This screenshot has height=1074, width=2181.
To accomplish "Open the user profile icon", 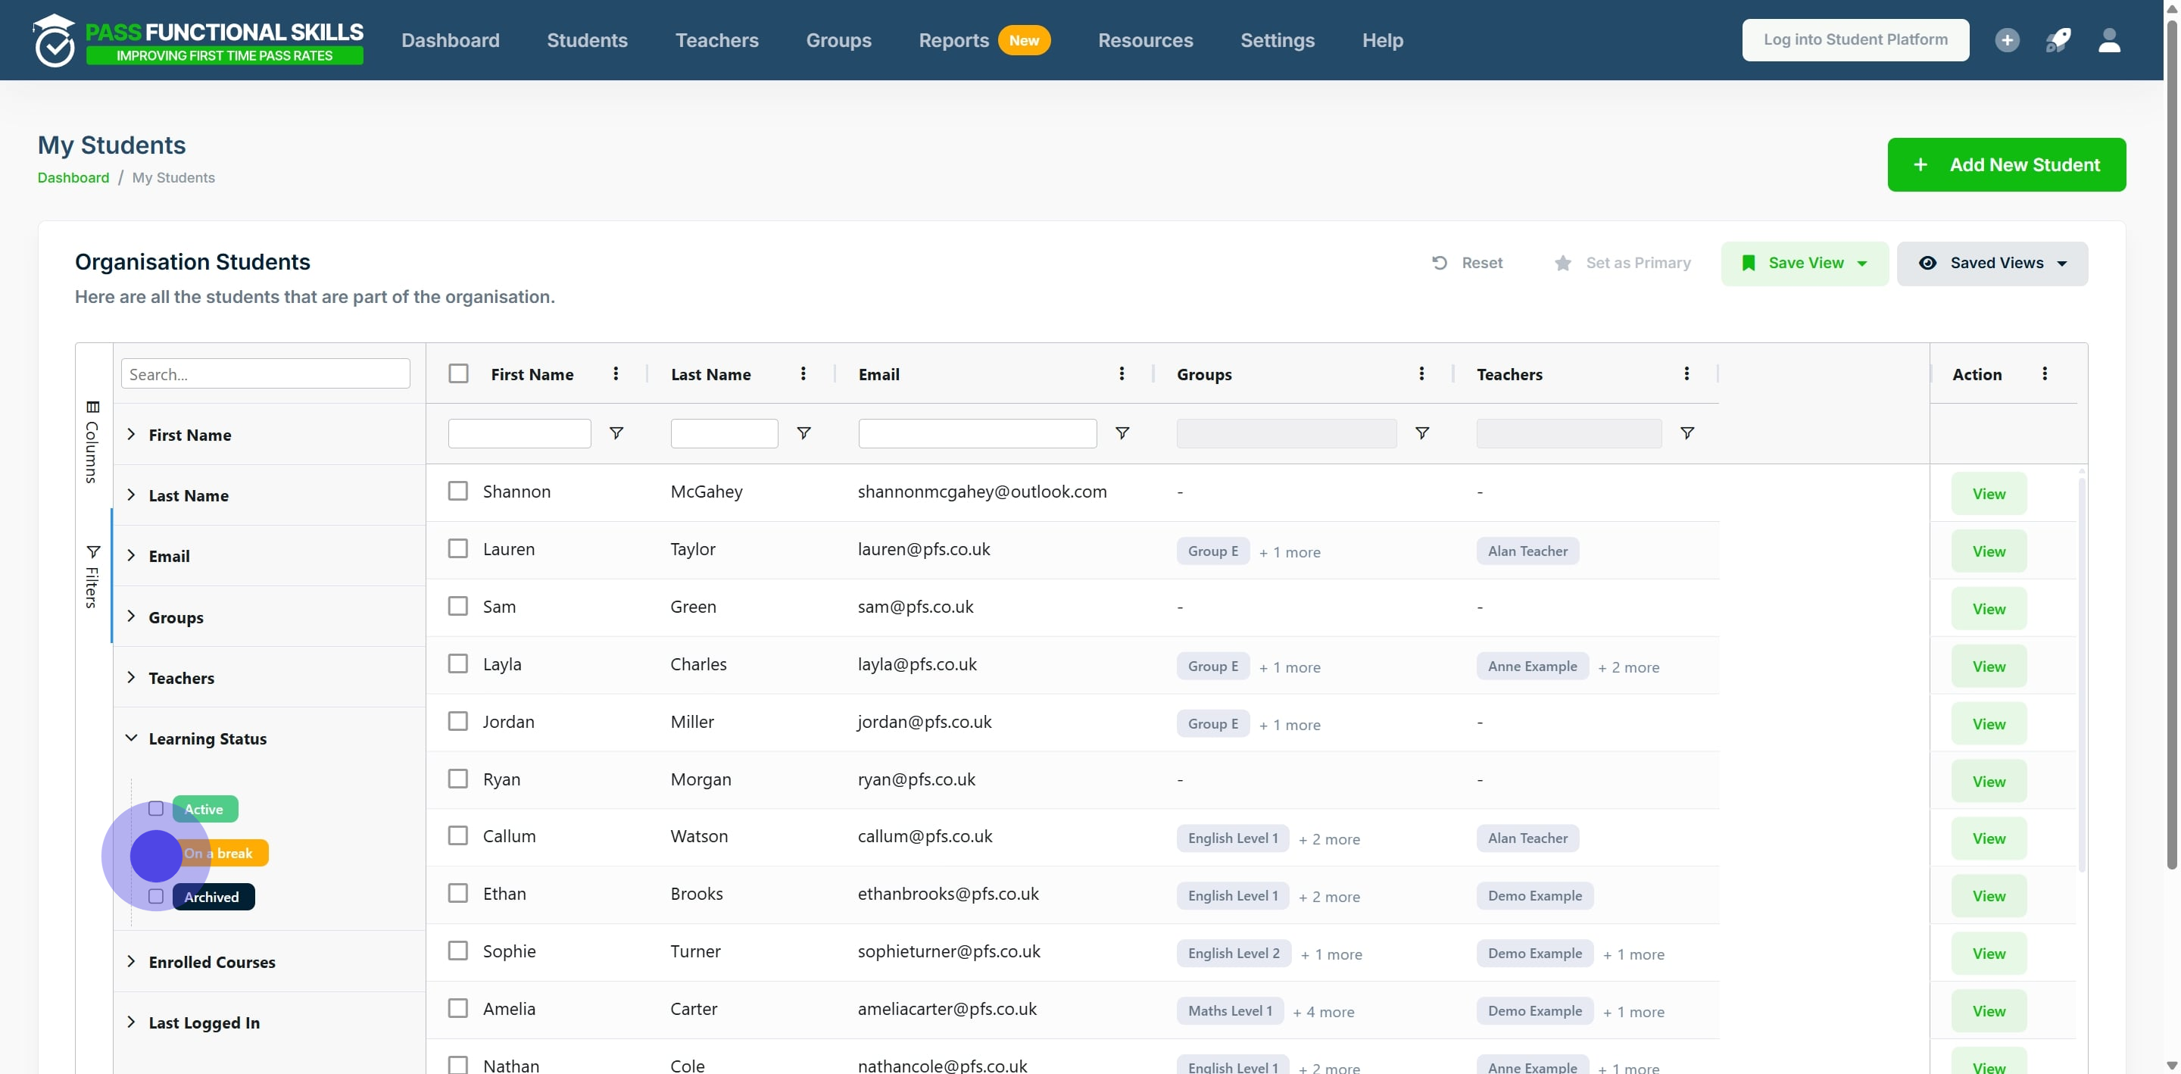I will click(2109, 40).
